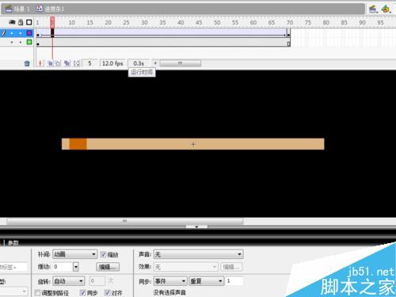396x297 pixels.
Task: Open the label type dropdown at bottom left
Action: [x=13, y=291]
